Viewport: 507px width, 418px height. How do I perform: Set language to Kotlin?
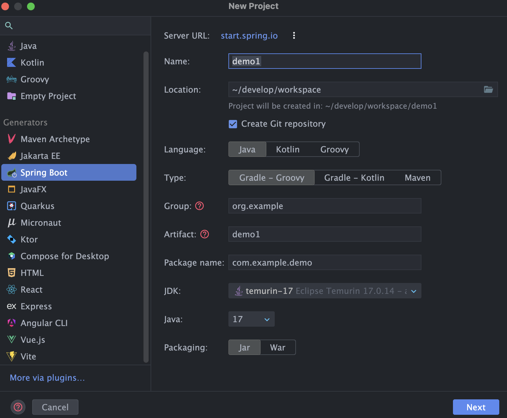coord(288,149)
